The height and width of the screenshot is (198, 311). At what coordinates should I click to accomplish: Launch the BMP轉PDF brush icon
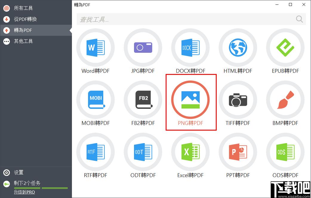coord(285,100)
